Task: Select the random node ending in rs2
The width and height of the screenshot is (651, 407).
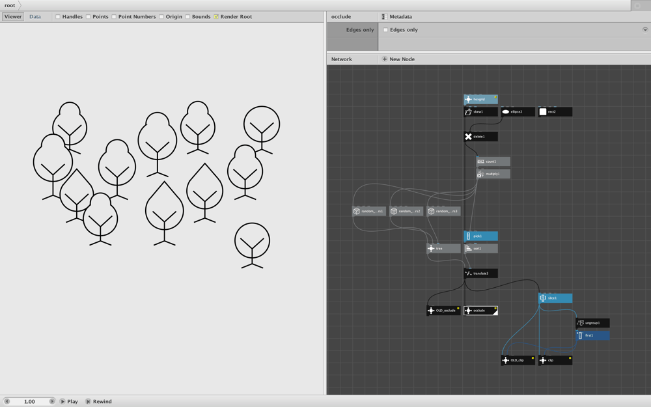Action: tap(406, 211)
